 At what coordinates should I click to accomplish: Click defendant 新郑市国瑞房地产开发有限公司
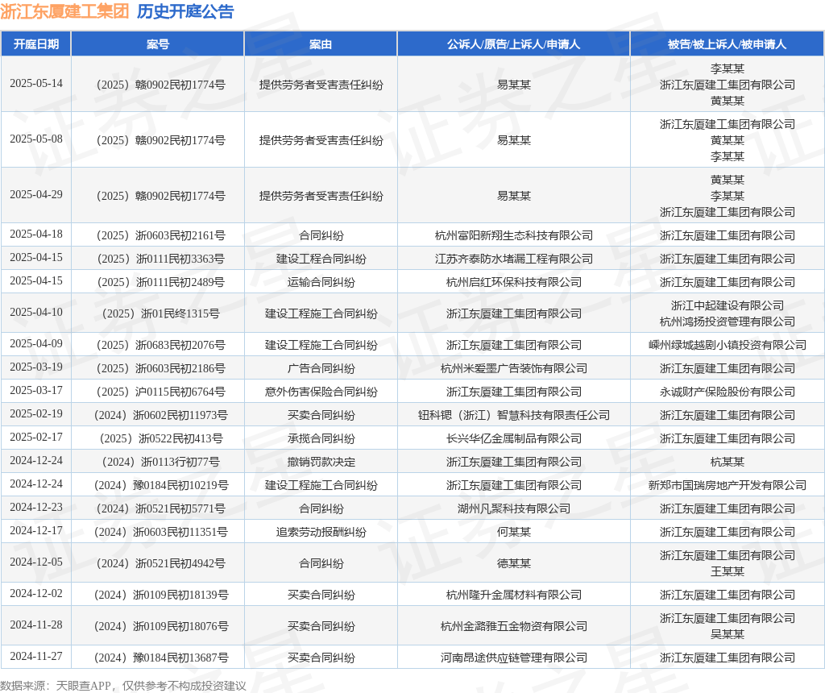pyautogui.click(x=728, y=485)
